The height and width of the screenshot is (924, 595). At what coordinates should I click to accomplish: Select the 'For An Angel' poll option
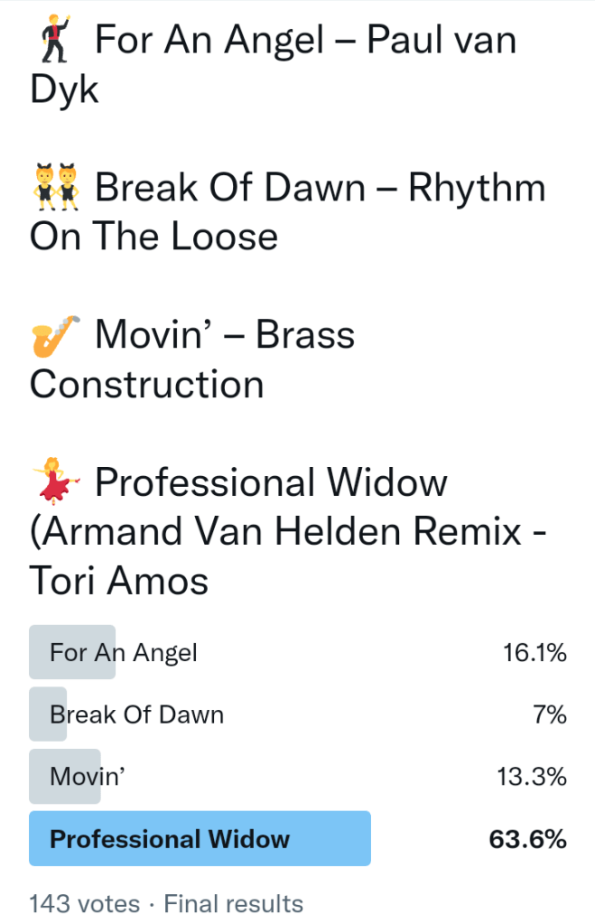[124, 652]
